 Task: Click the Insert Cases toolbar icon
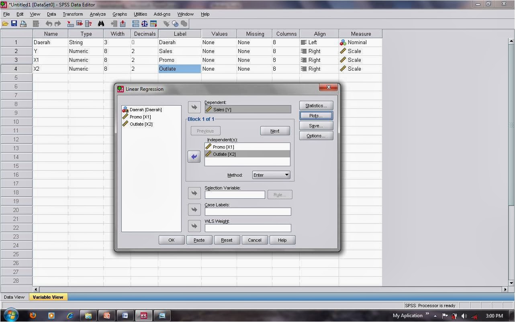click(114, 24)
